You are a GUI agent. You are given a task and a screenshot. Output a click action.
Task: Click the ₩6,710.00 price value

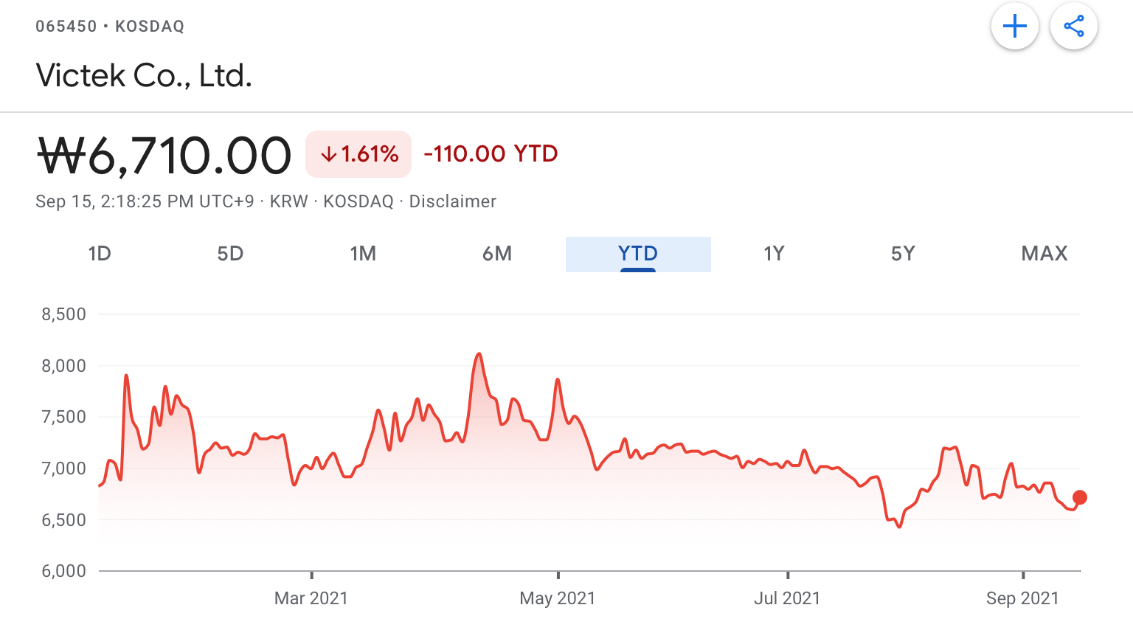click(164, 156)
